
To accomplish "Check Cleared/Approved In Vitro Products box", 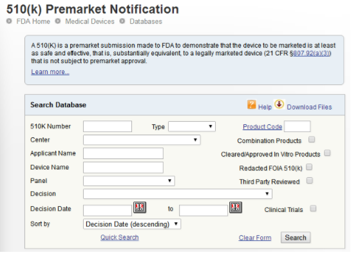I will pyautogui.click(x=327, y=153).
